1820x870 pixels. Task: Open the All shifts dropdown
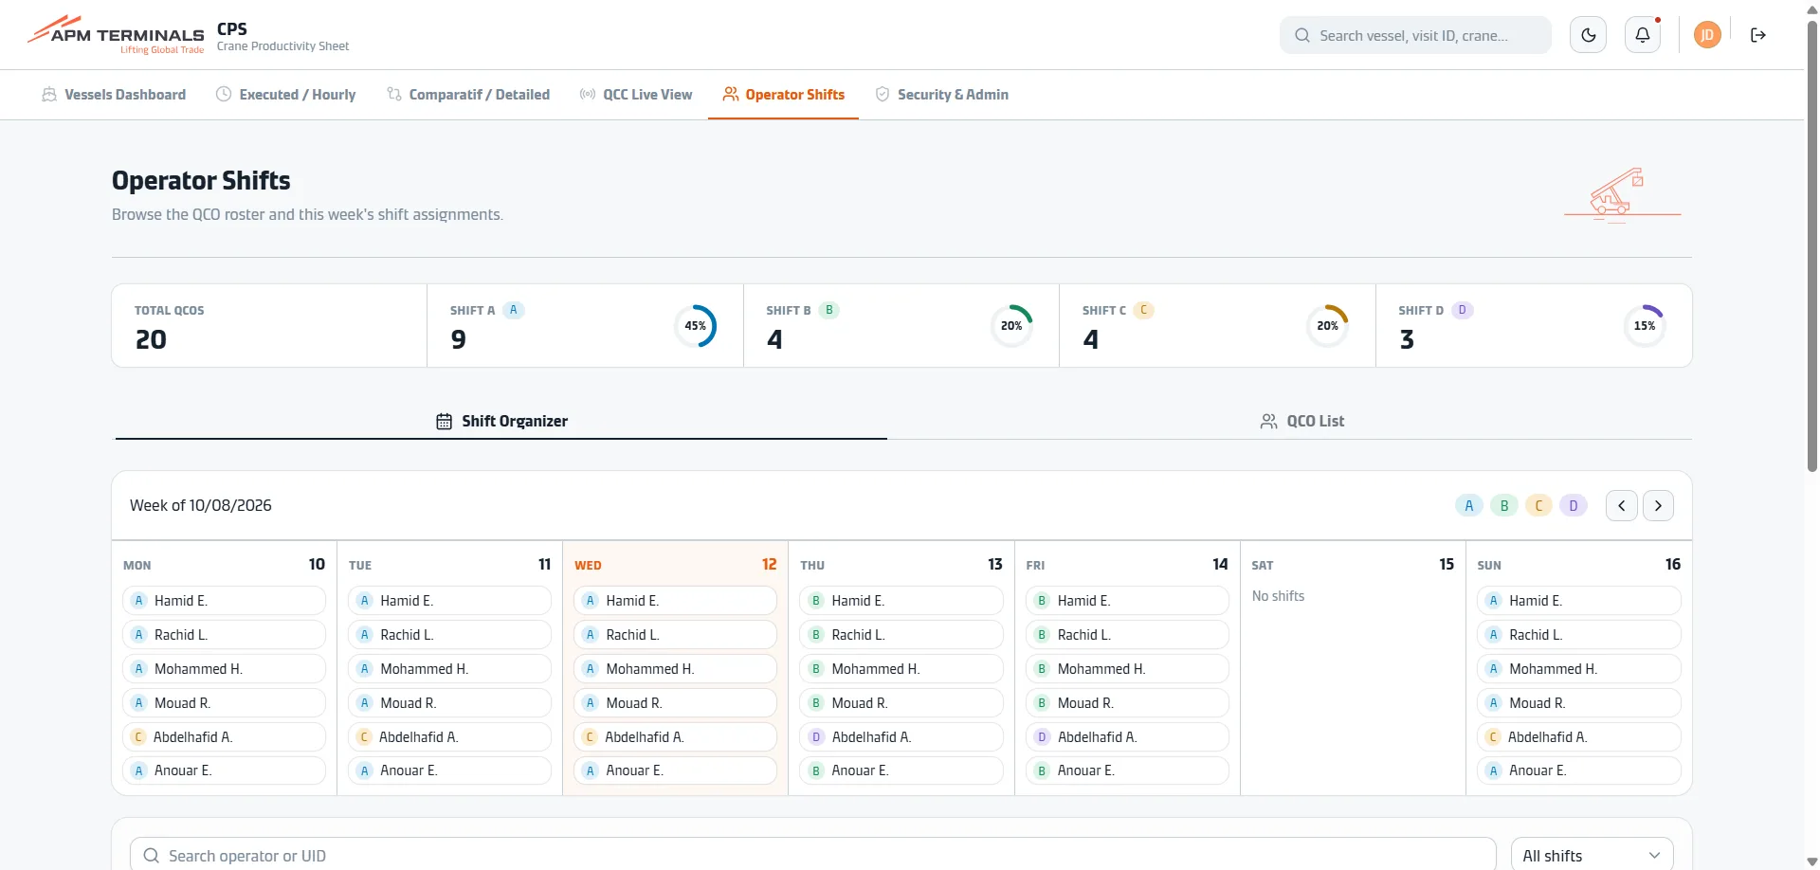point(1592,856)
